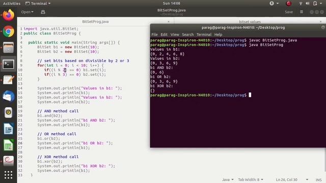Viewport: 326px width, 183px height.
Task: Switch to the Terminal dock icon
Action: pyautogui.click(x=8, y=64)
